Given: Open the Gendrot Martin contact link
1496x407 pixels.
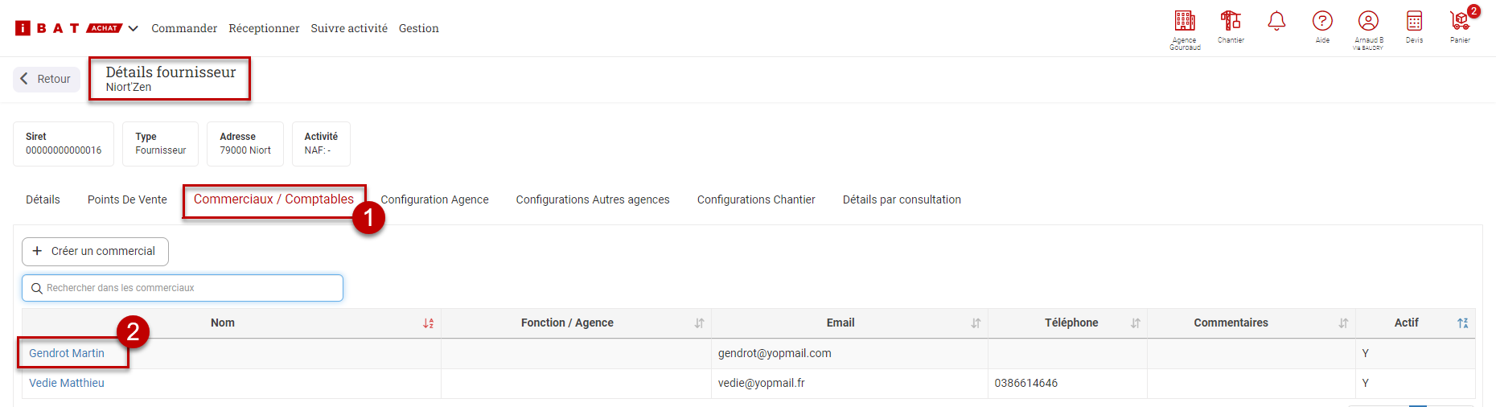Looking at the screenshot, I should click(x=67, y=353).
